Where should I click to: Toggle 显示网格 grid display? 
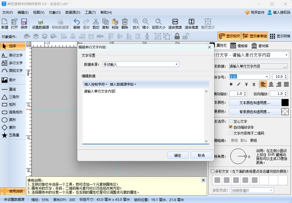tap(280, 36)
